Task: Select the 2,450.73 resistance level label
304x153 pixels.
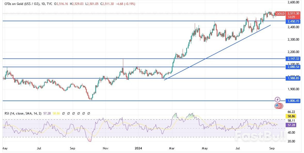Action: [x=293, y=21]
